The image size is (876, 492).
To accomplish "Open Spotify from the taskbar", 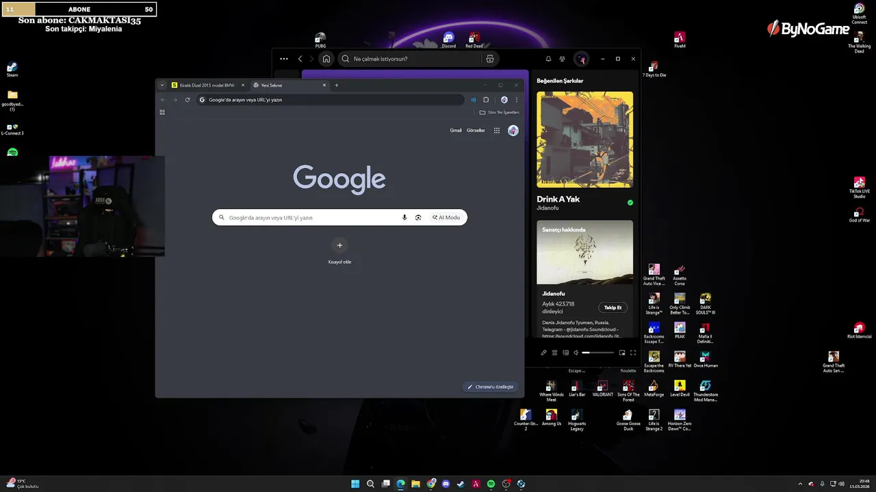I will pos(491,484).
